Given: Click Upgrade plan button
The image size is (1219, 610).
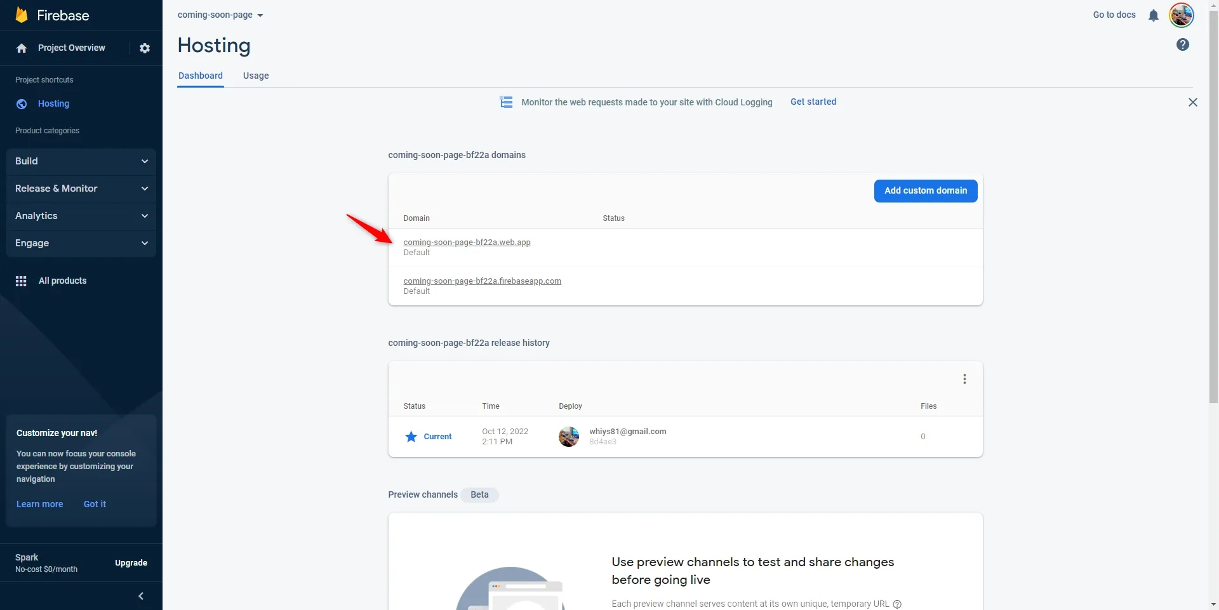Looking at the screenshot, I should (131, 563).
